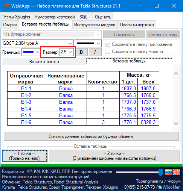183x191 pixels.
Task: Click the phone number 8(495) 215-07-79
Action: point(139,187)
